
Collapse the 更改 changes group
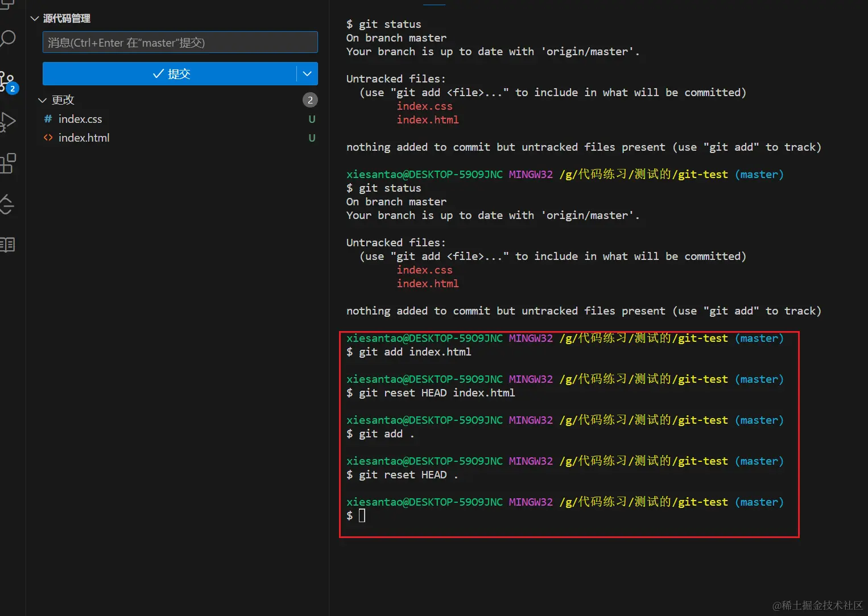[42, 100]
